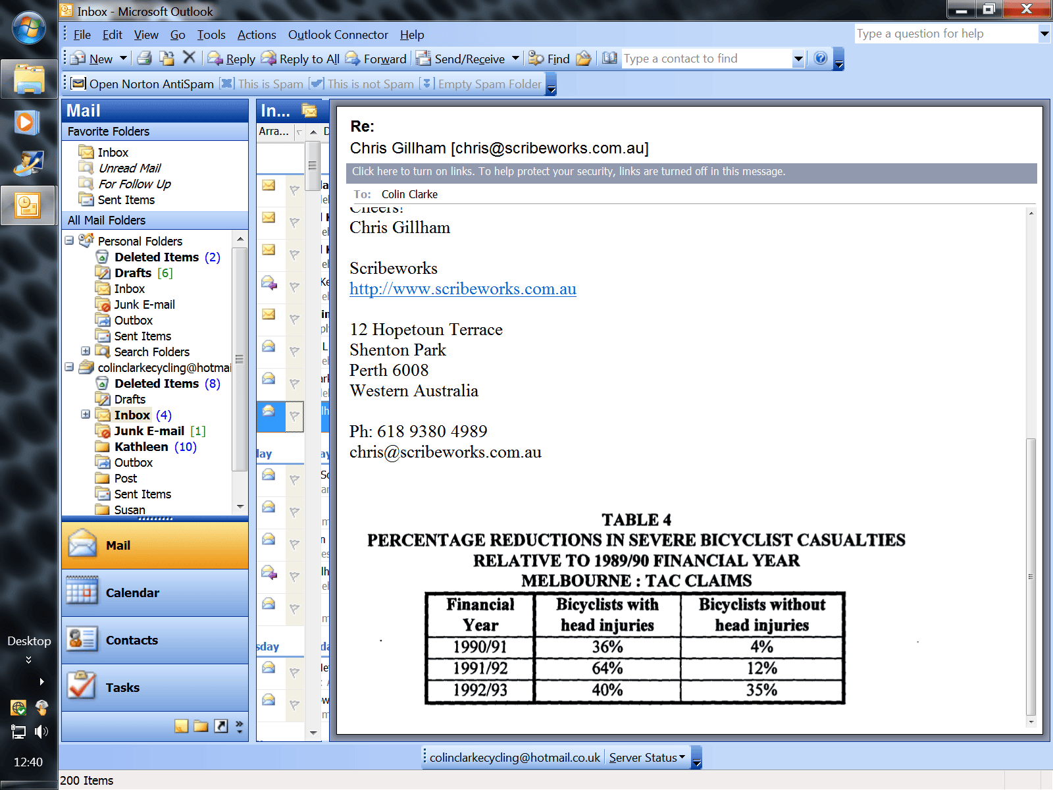
Task: Expand the Search Folders node
Action: [86, 352]
